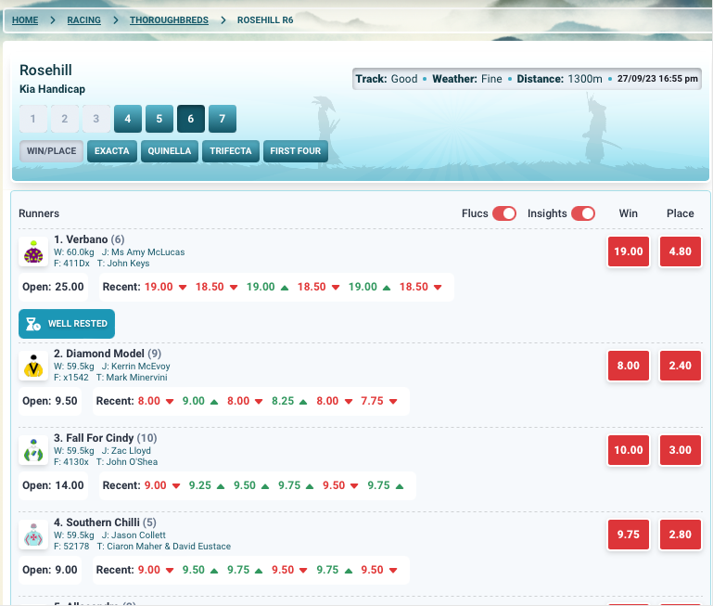This screenshot has width=713, height=606.
Task: Click Fall For Cindy's 9.25 recent fluctuation
Action: 200,485
